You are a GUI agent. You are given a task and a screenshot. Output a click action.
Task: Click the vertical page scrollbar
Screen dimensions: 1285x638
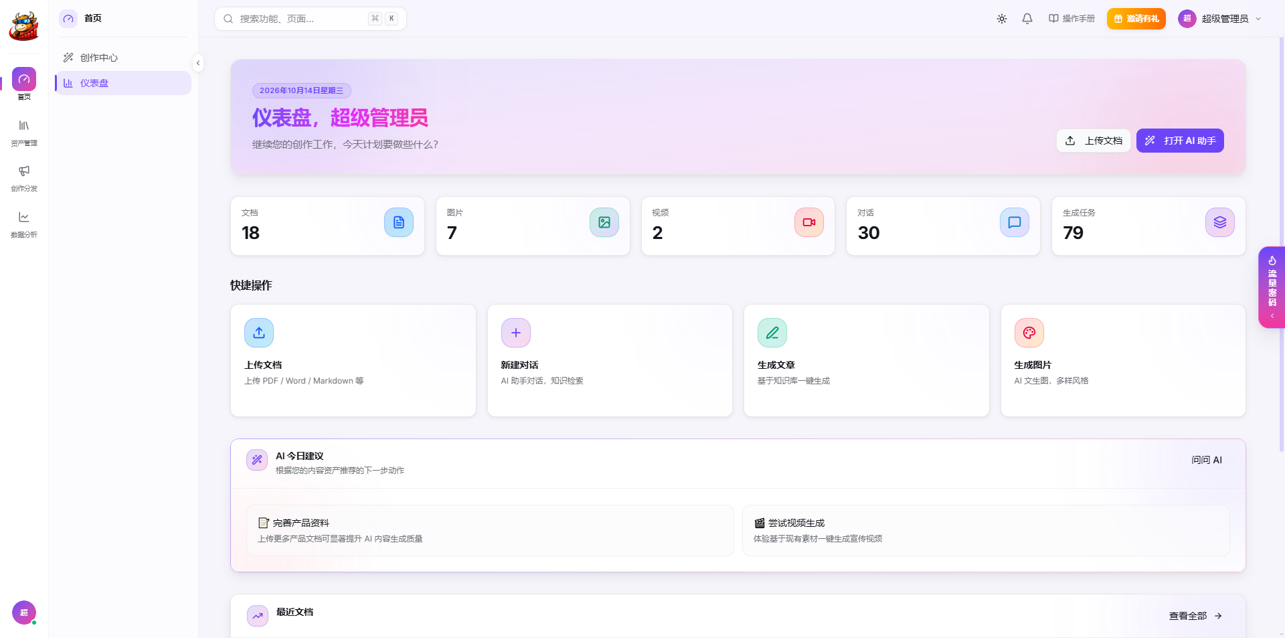point(1282,244)
